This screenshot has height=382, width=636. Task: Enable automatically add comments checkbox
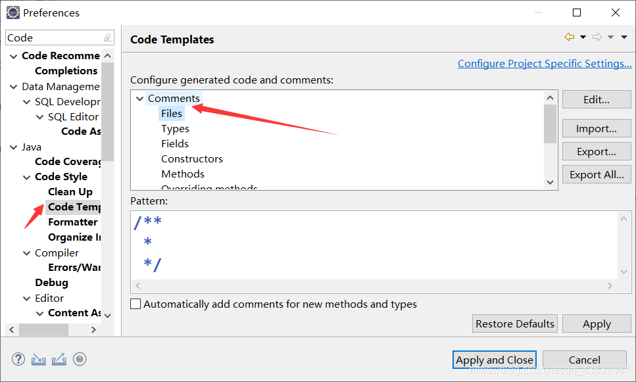coord(136,304)
